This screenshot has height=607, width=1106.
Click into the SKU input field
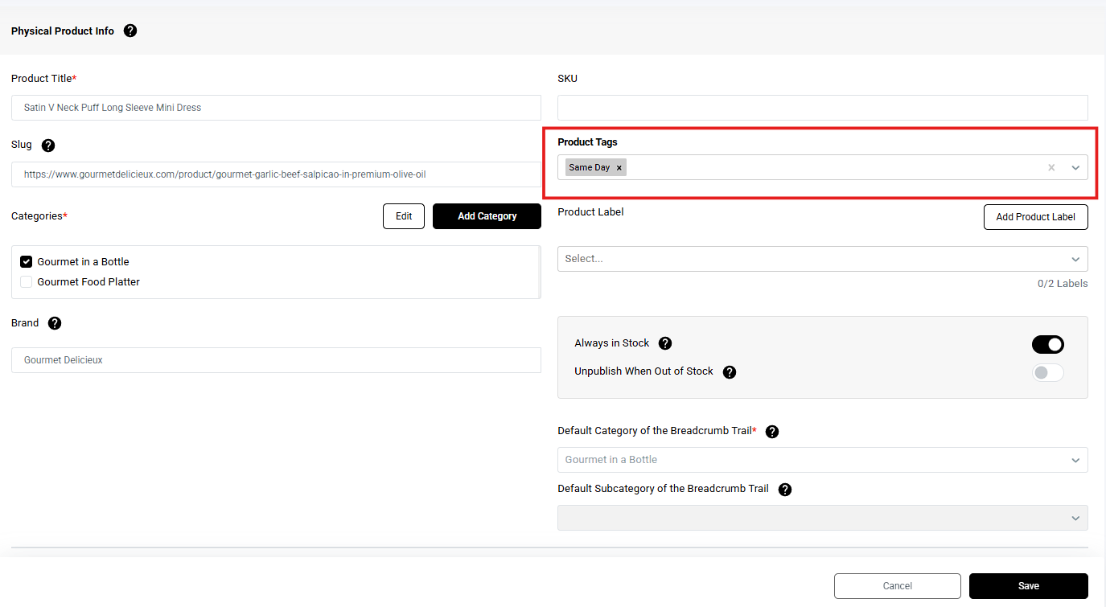coord(822,108)
